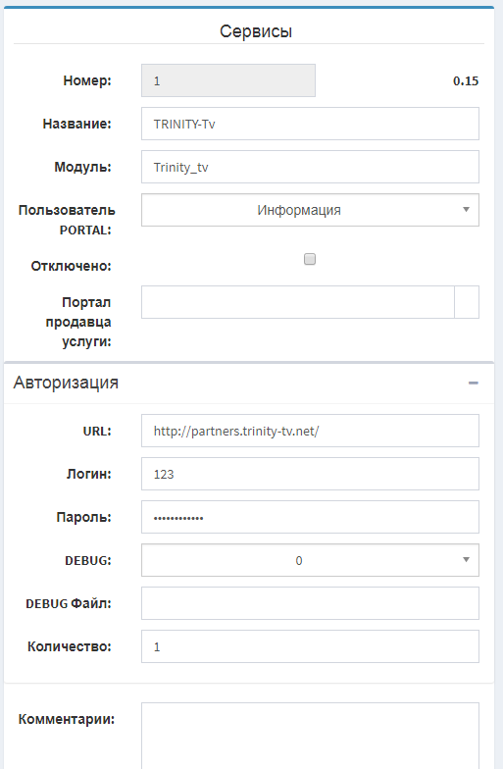Click the disabled Номер field

click(228, 80)
